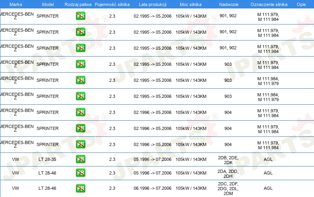Click the fuel icon in the topmost Sprinter row
The width and height of the screenshot is (314, 197).
pos(80,16)
